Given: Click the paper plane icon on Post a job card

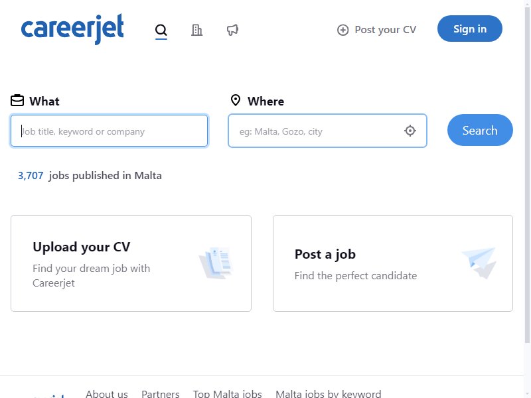Looking at the screenshot, I should [x=479, y=263].
